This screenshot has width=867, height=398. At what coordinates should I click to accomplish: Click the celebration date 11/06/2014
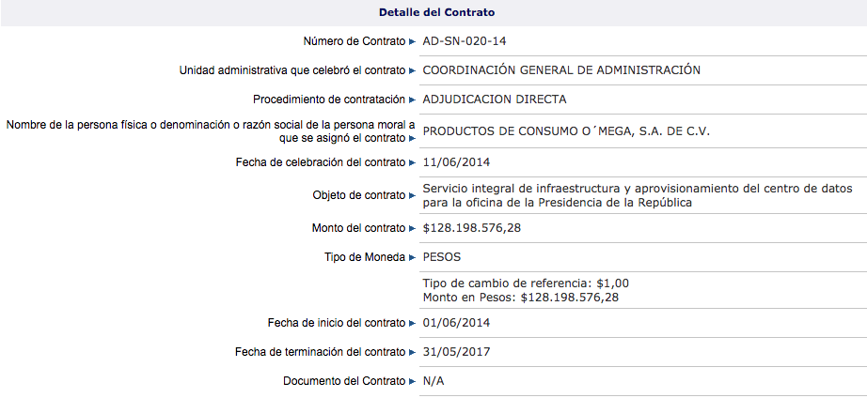coord(456,163)
